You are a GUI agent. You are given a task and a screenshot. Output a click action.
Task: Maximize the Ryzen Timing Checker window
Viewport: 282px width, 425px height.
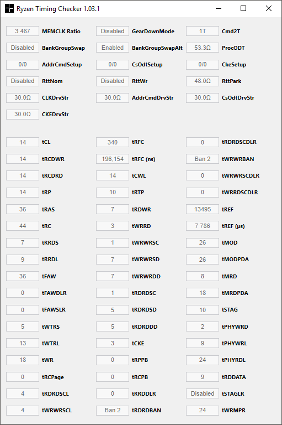pyautogui.click(x=243, y=8)
